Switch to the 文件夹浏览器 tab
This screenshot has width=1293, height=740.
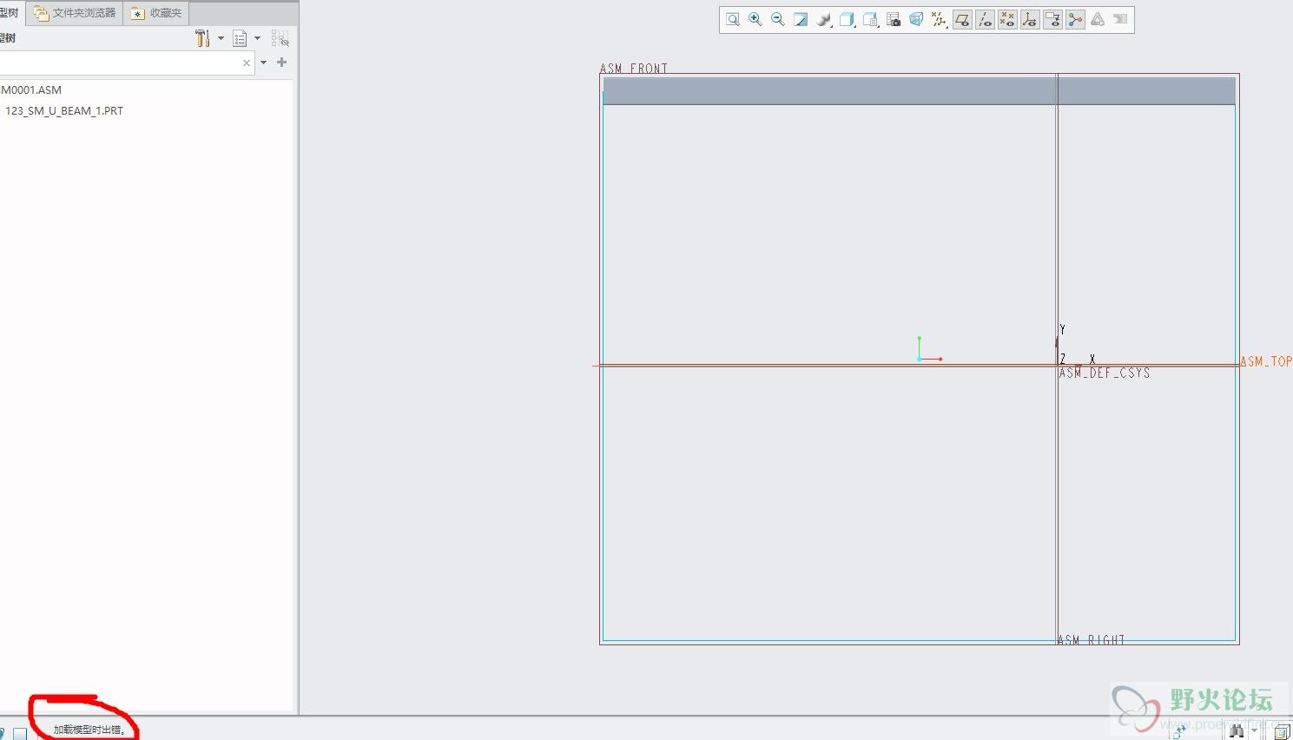[75, 13]
